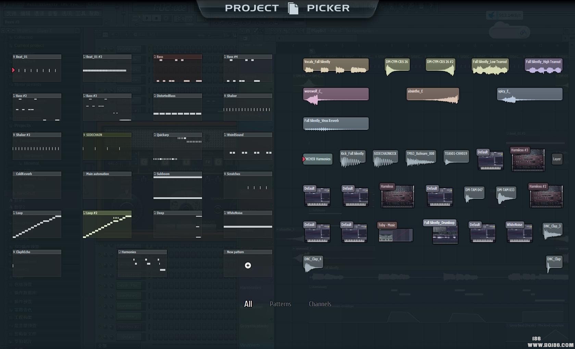This screenshot has height=349, width=575.
Task: Click the Project Picker document icon
Action: tap(293, 8)
